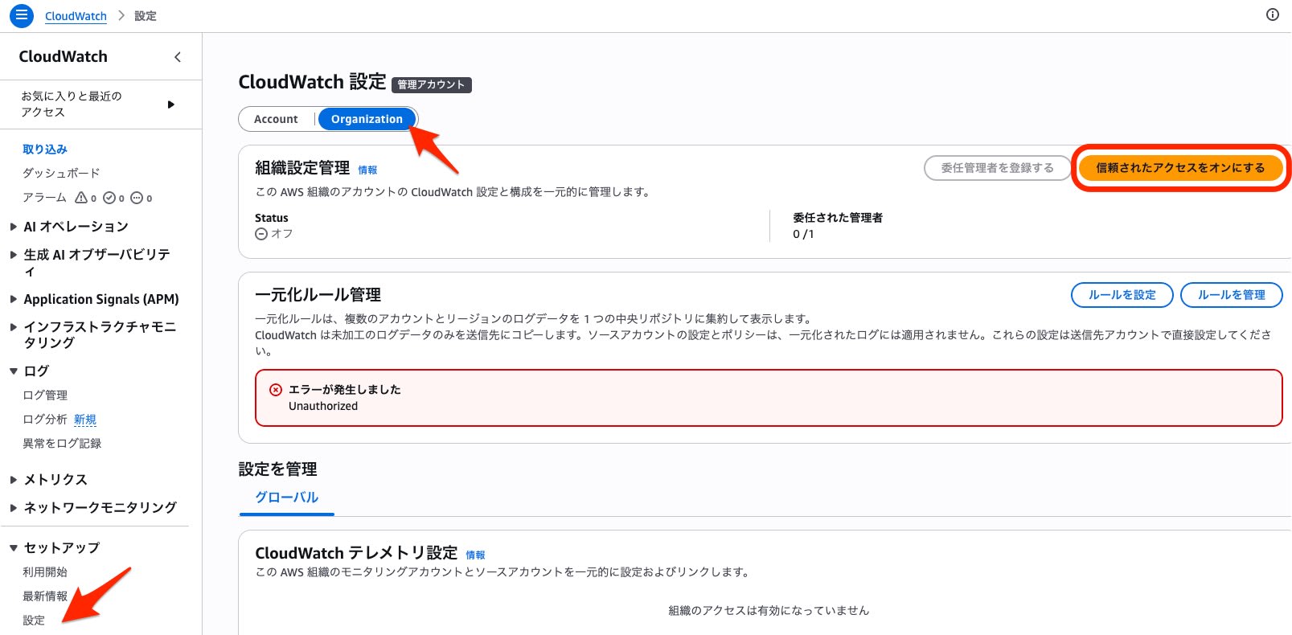Expand Application Signals (APM) section
1292x635 pixels.
tap(14, 299)
